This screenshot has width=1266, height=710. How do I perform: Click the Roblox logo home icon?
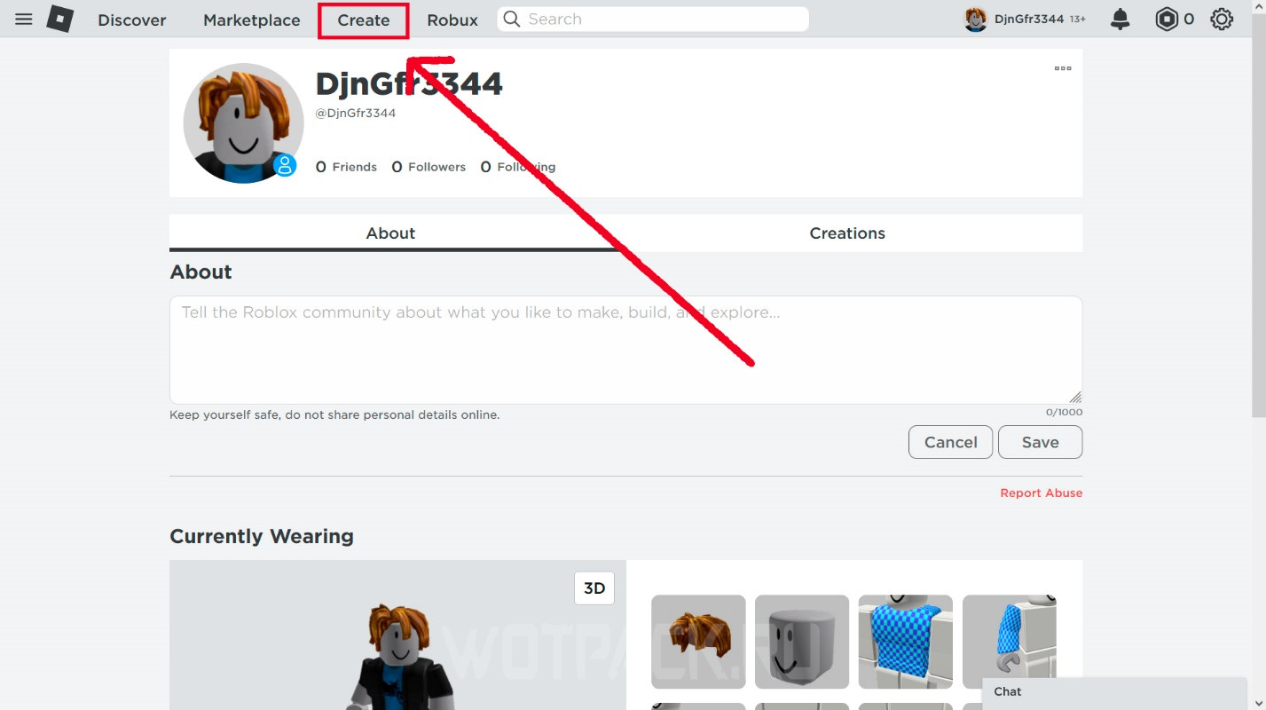point(59,19)
